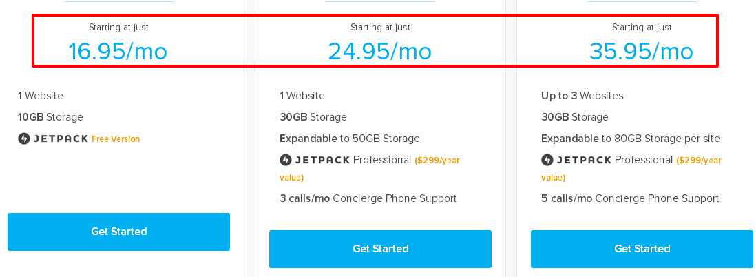Click Expandable to 50GB Storage text
This screenshot has width=756, height=277.
click(350, 139)
